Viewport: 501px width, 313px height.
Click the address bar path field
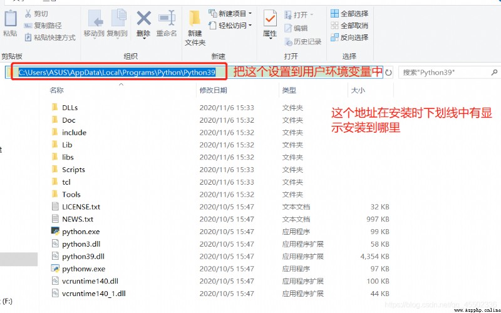(x=194, y=72)
